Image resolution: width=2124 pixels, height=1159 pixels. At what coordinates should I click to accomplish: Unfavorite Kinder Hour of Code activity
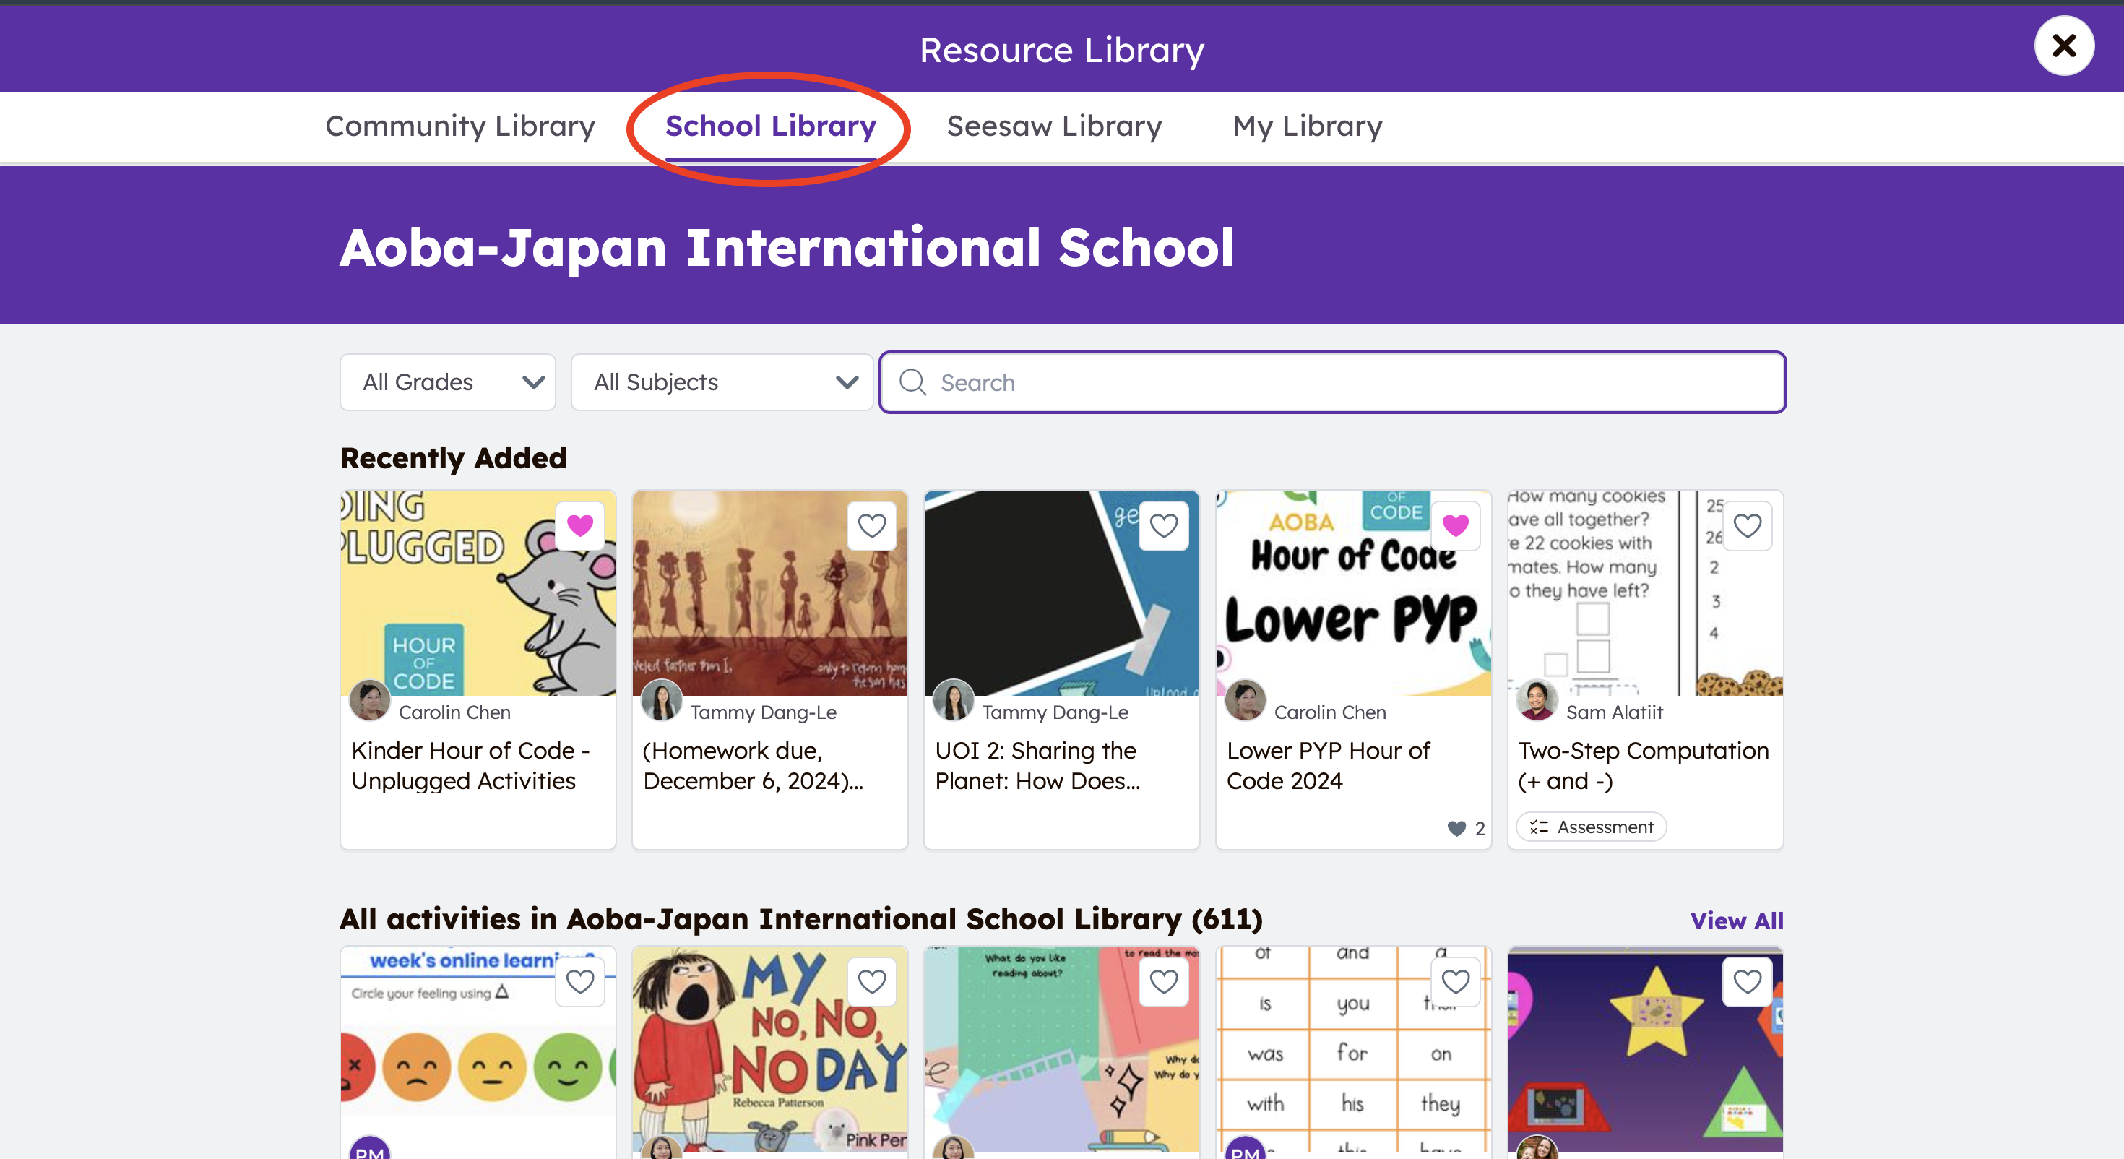pos(579,525)
